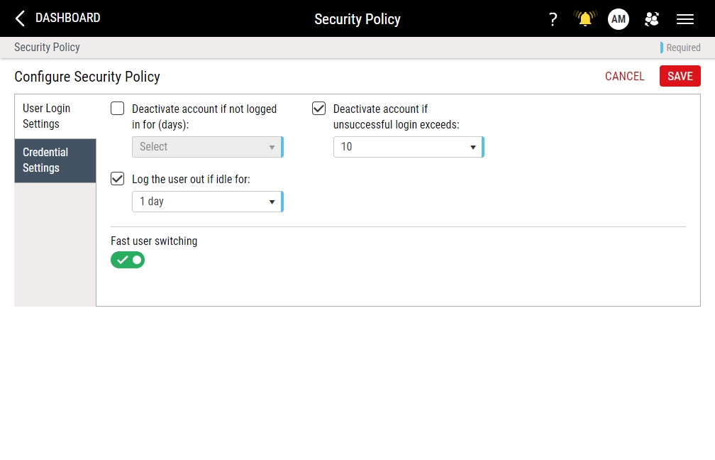Image resolution: width=715 pixels, height=460 pixels.
Task: Open the unsuccessful login limit dropdown showing 10
Action: [x=408, y=147]
